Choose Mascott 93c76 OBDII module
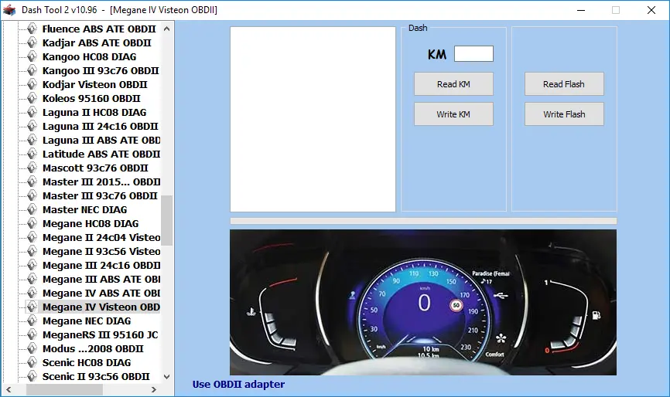670x397 pixels. tap(95, 168)
